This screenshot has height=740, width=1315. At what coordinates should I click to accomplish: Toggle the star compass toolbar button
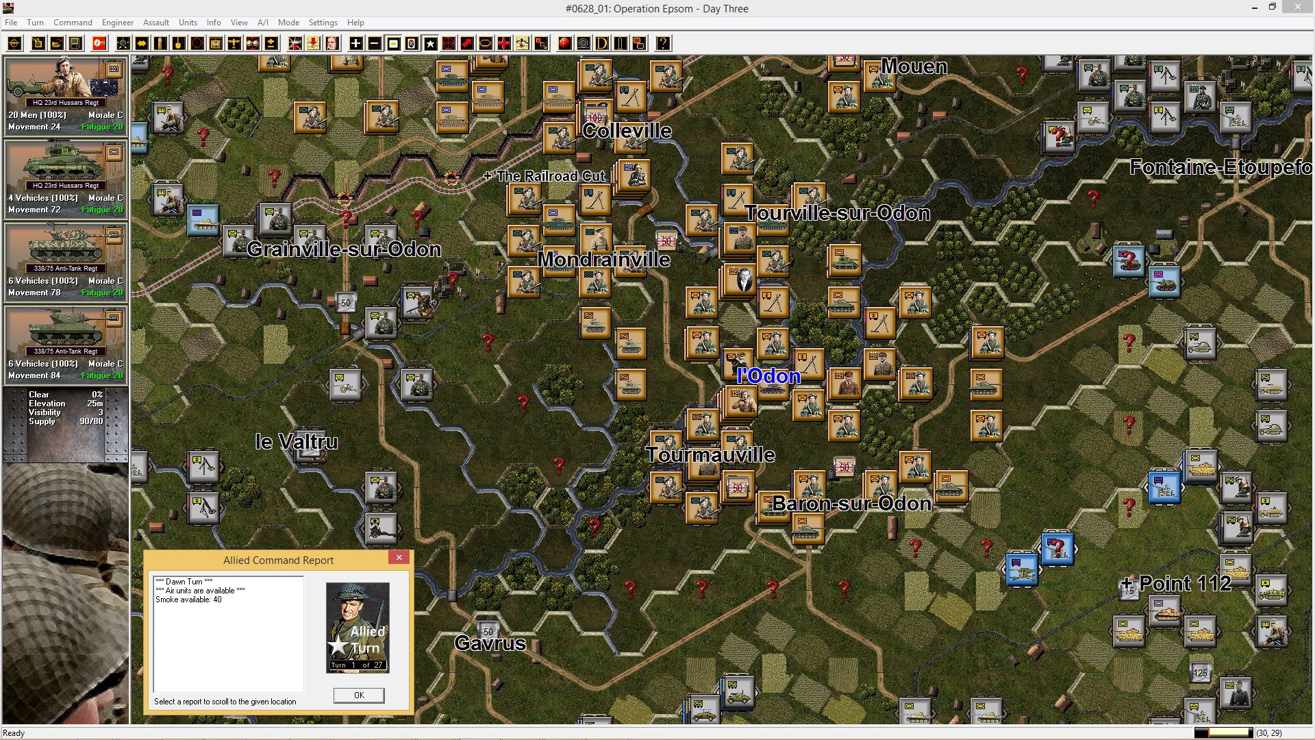pos(123,43)
